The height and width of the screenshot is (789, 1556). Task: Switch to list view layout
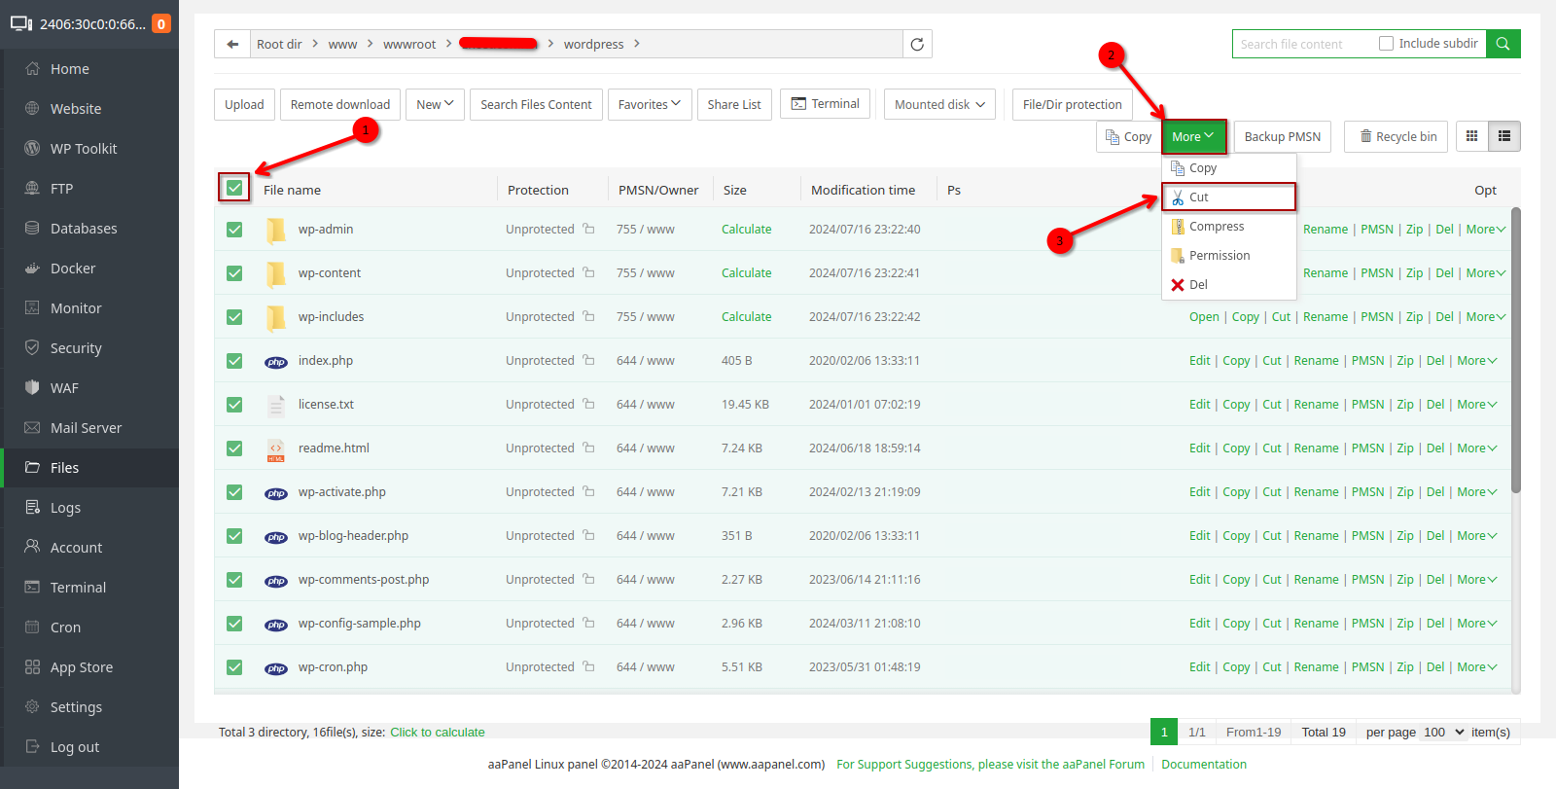[x=1503, y=136]
